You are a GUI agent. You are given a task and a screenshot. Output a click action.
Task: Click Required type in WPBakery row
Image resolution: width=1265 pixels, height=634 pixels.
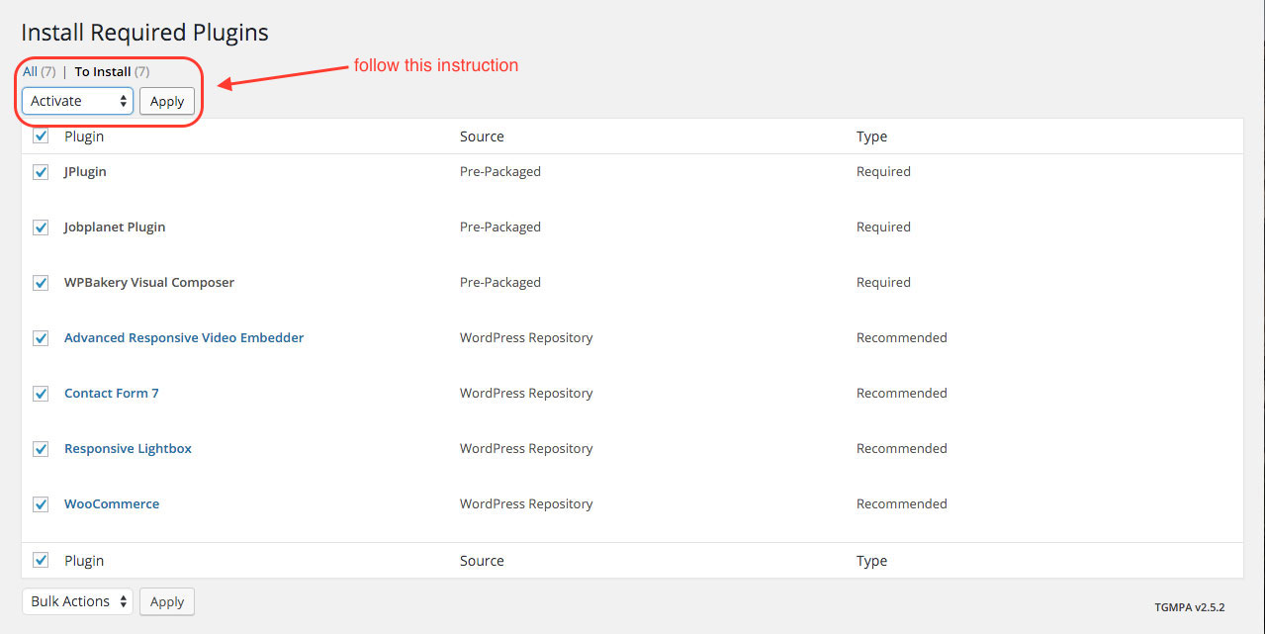(883, 282)
